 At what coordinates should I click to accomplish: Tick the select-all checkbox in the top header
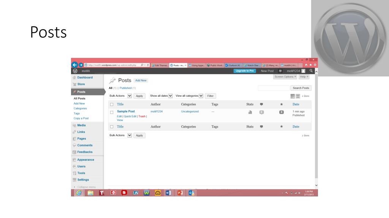pos(112,104)
